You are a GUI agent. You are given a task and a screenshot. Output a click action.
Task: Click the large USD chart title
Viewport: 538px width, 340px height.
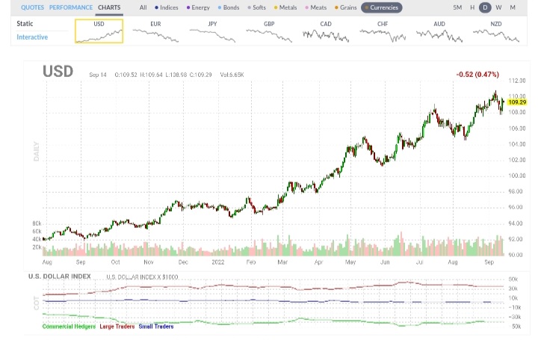point(58,71)
